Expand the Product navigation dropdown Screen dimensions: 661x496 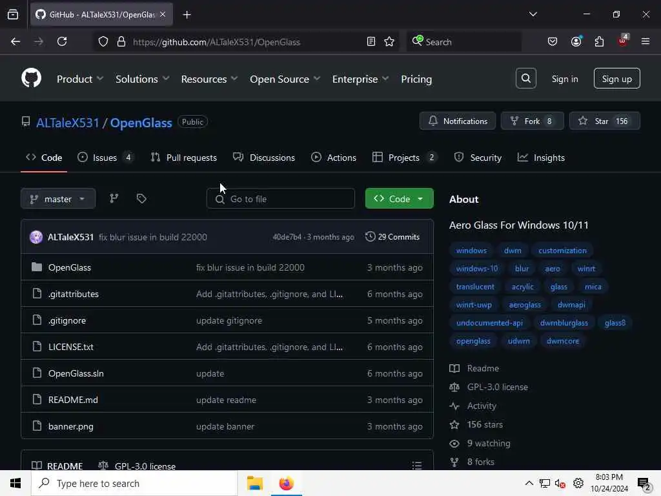80,79
